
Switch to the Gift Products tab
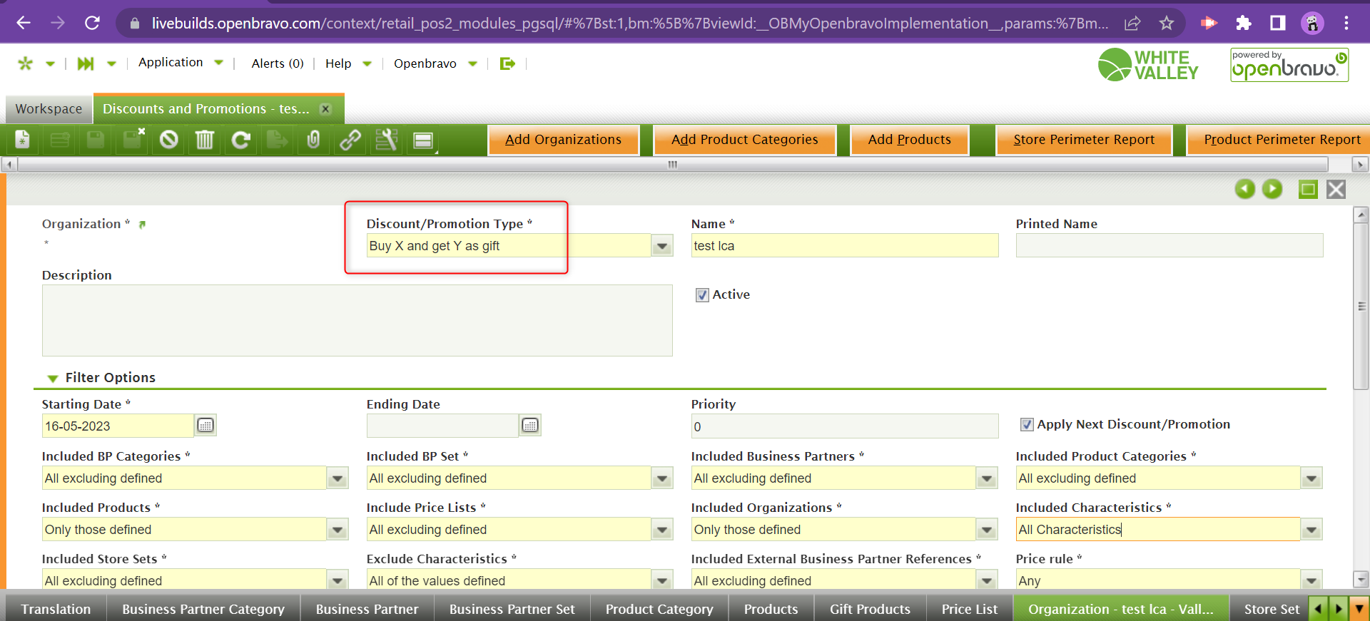click(869, 609)
